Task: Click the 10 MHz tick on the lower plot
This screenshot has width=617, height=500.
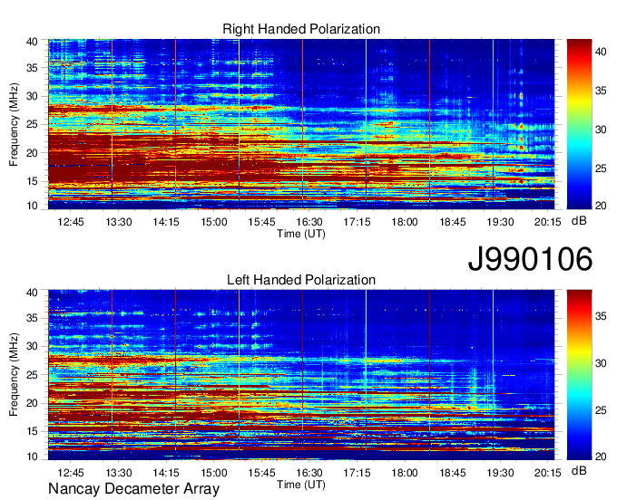Action: [x=32, y=457]
